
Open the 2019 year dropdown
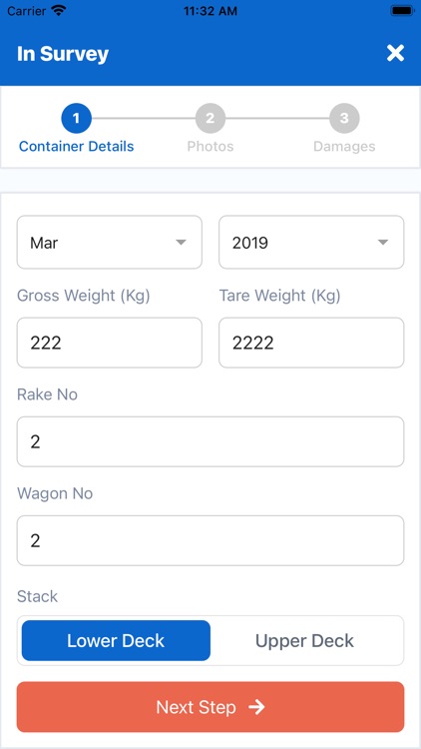(311, 243)
